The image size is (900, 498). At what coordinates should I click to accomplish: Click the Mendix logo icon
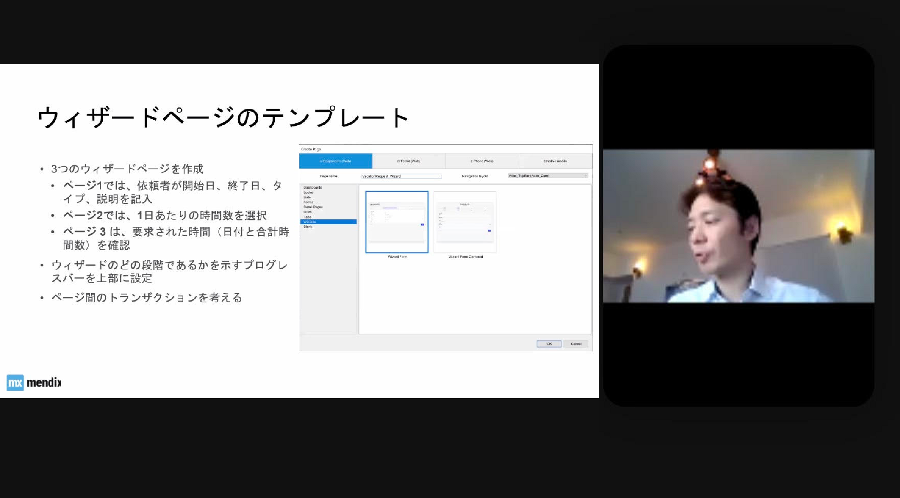click(x=15, y=383)
